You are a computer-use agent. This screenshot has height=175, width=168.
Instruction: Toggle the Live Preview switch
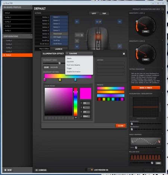pyautogui.click(x=90, y=170)
